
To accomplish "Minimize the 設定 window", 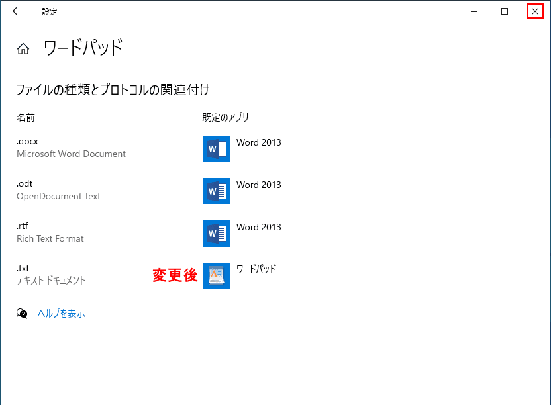I will click(x=474, y=11).
